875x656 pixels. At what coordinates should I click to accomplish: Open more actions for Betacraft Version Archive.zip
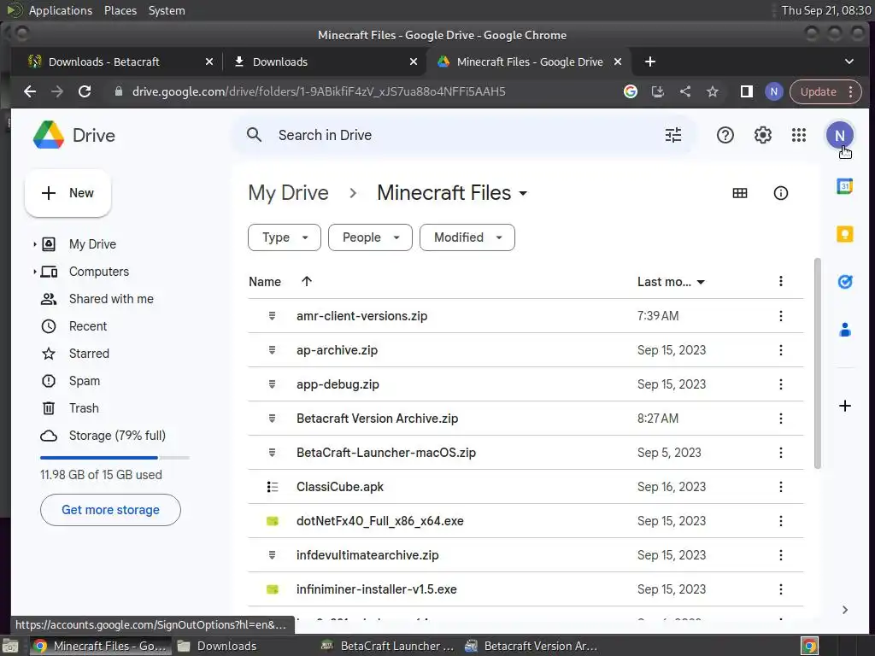(x=780, y=419)
